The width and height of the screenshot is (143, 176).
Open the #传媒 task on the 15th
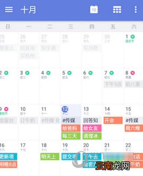tap(134, 120)
